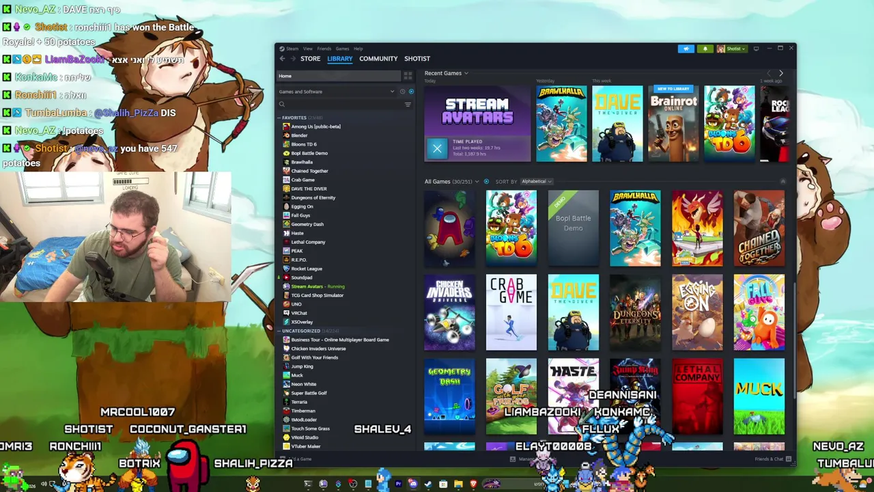Click the Crab Game sidebar icon
Image resolution: width=874 pixels, height=492 pixels.
pos(286,180)
